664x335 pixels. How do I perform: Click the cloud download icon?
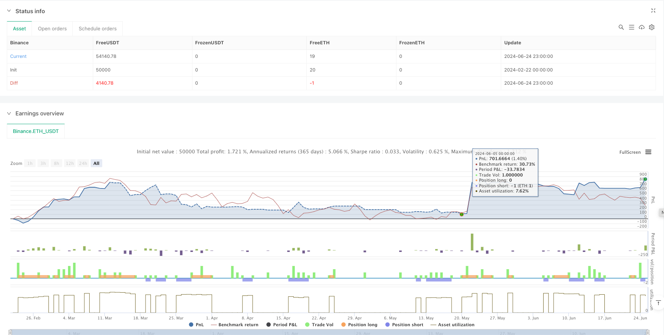tap(642, 27)
